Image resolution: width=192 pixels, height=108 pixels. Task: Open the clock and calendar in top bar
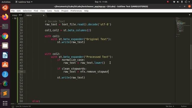point(101,2)
